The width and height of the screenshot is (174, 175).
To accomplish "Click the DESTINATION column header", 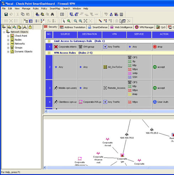I will click(89, 35).
